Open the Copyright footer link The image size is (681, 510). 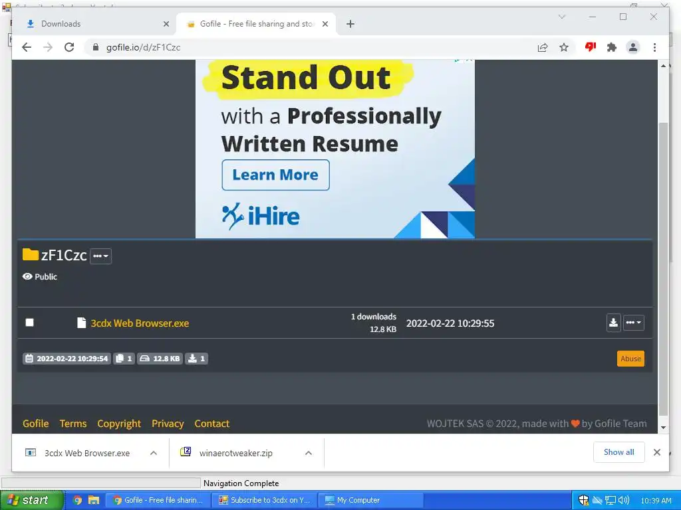119,423
